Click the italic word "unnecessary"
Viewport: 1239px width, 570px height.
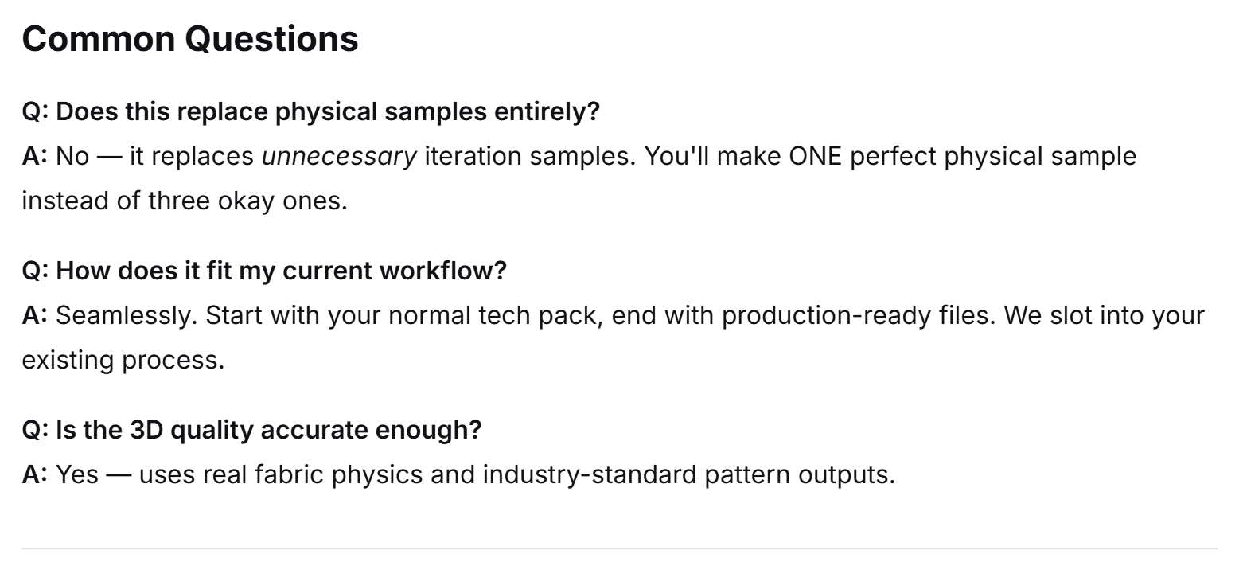pyautogui.click(x=339, y=156)
